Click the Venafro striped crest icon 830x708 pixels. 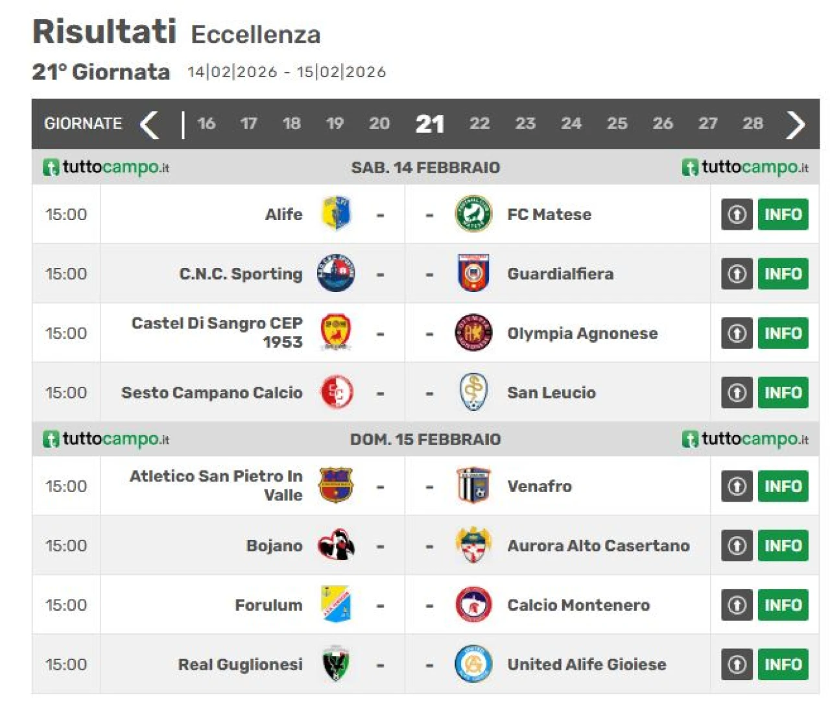[473, 485]
